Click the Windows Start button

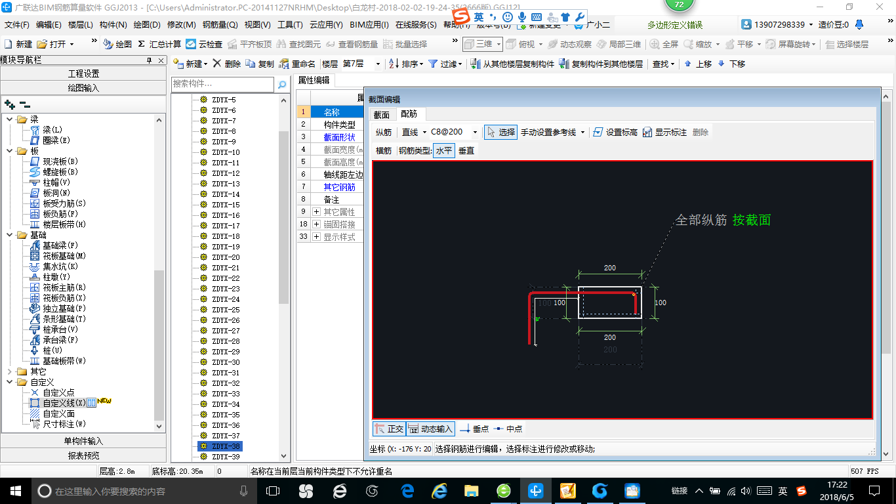coord(15,491)
